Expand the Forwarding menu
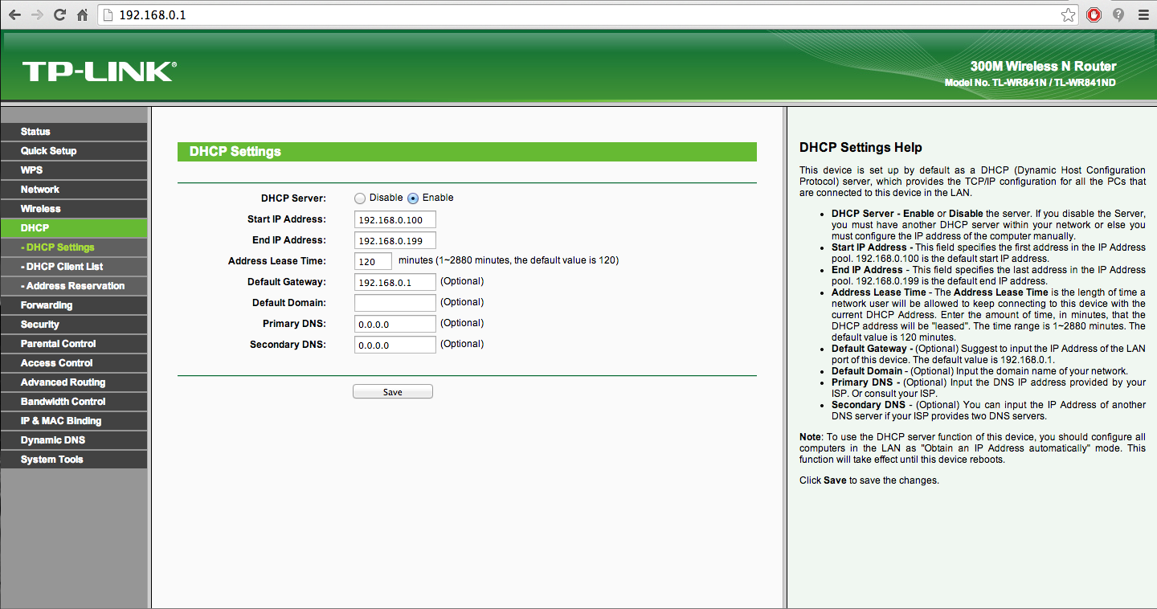 coord(74,305)
